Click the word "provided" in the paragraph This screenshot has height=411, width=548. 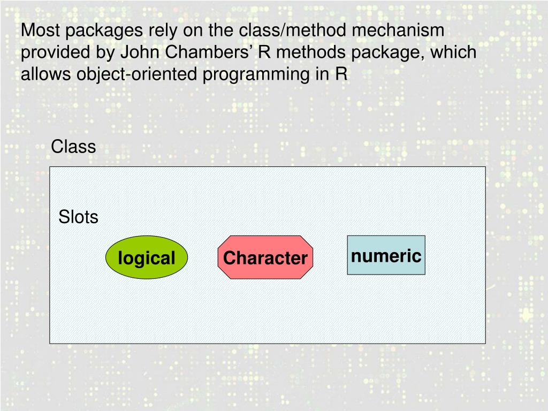[x=56, y=53]
